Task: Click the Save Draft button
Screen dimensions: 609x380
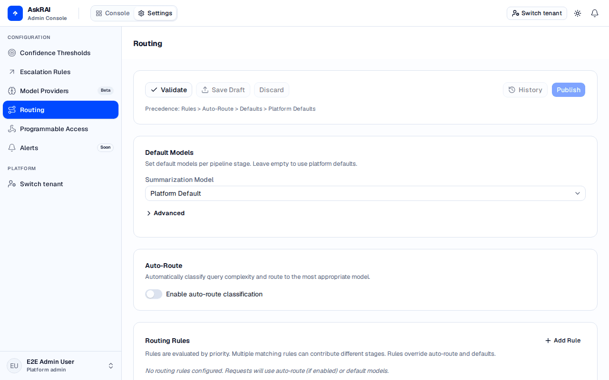Action: (x=223, y=90)
